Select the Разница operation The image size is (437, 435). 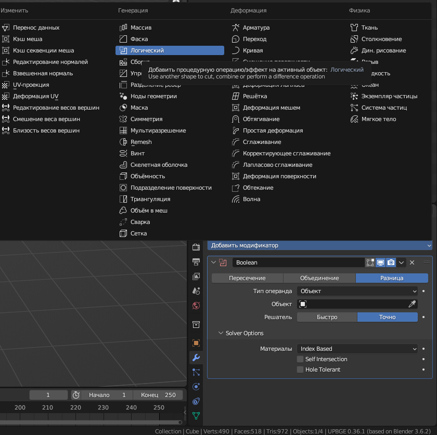[x=392, y=278]
